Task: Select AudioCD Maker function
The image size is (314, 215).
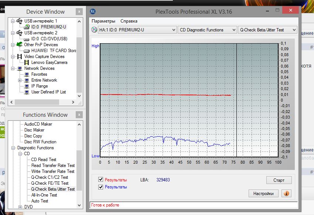Action: pyautogui.click(x=38, y=124)
